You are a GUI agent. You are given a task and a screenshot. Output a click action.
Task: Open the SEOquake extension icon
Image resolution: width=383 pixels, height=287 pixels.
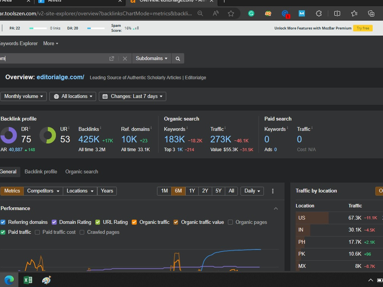tap(268, 13)
